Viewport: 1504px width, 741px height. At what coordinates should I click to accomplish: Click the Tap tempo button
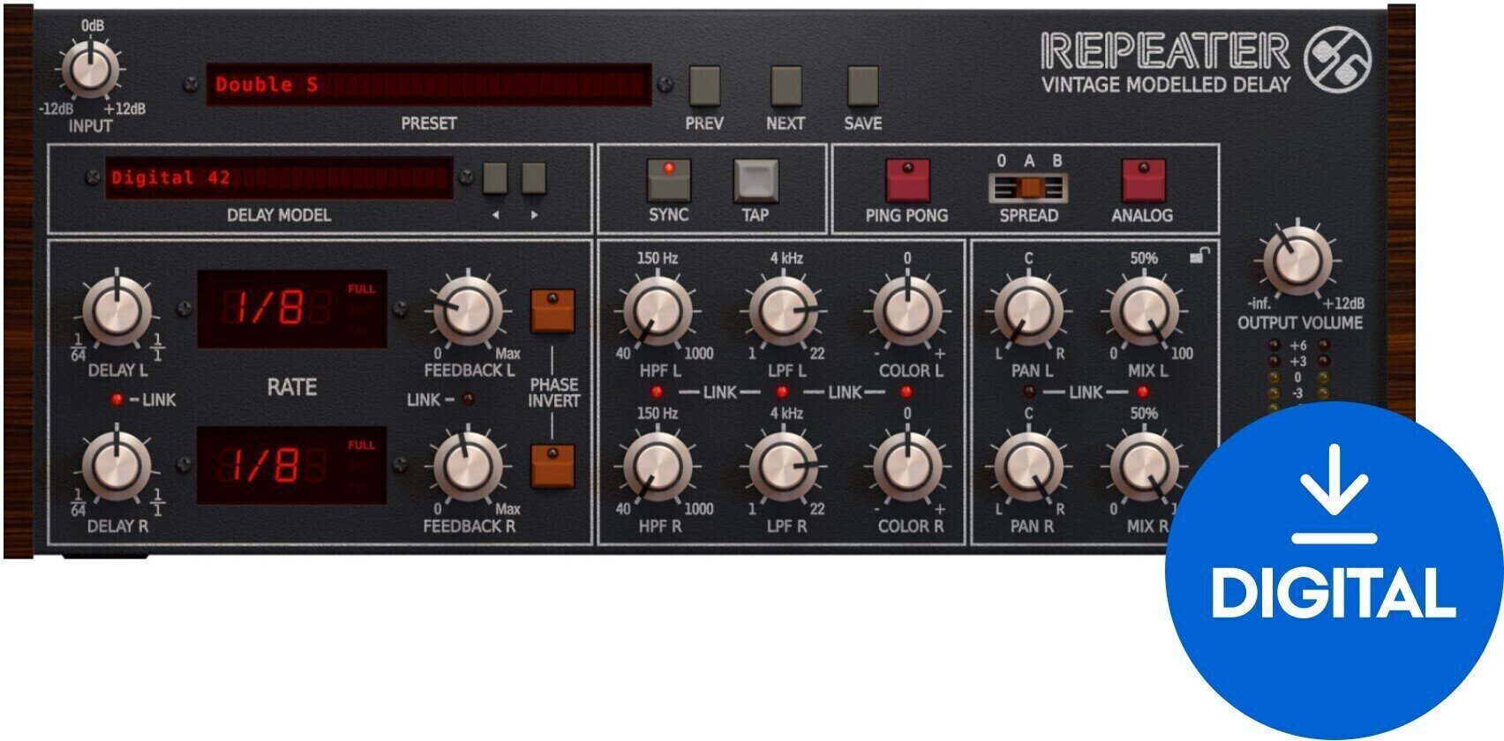[x=756, y=181]
